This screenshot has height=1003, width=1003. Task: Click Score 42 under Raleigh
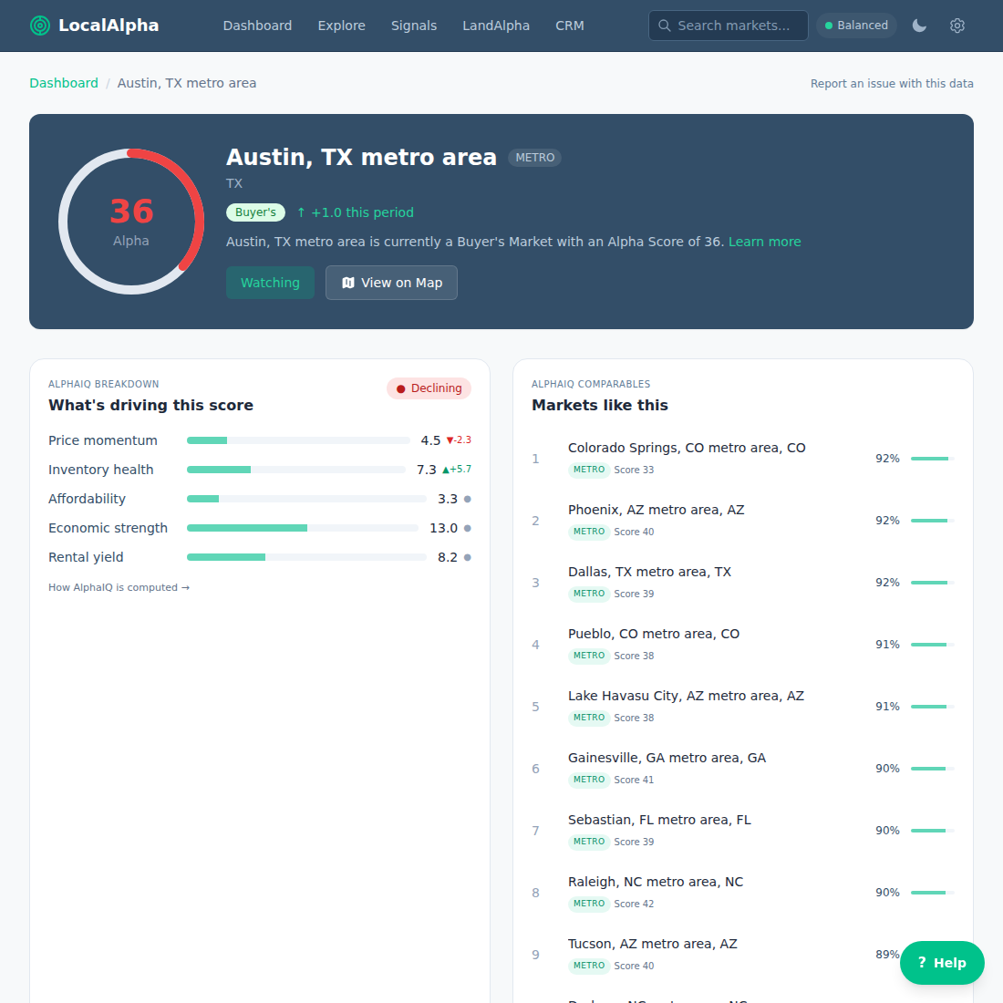634,904
